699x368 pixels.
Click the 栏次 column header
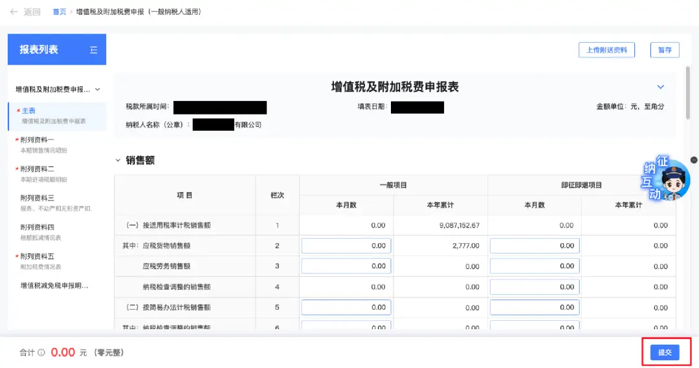coord(277,195)
